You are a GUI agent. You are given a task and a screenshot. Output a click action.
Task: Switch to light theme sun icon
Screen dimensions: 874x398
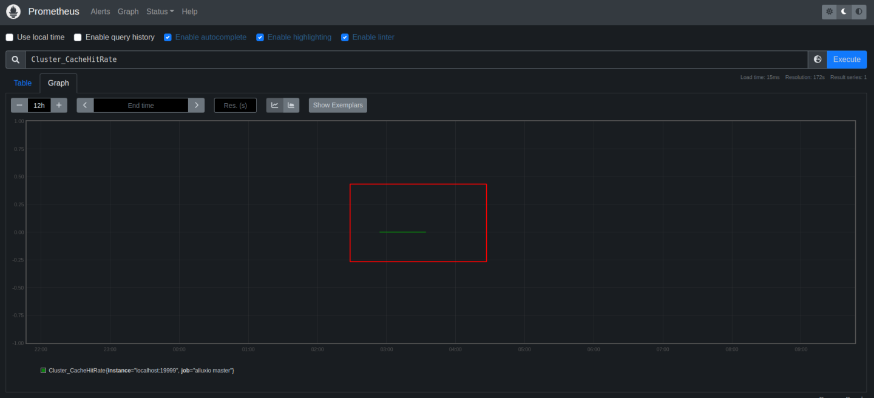[x=829, y=12]
